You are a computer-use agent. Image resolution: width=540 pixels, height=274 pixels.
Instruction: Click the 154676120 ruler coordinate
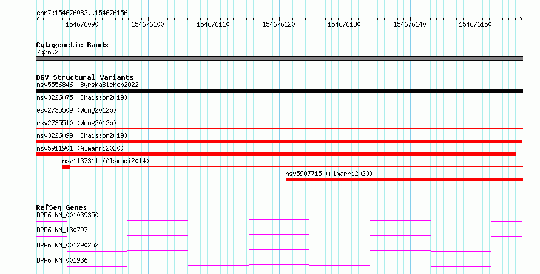278,24
